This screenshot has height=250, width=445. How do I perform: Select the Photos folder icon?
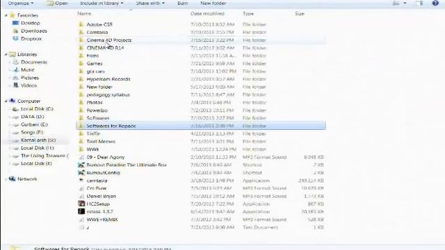pyautogui.click(x=81, y=102)
